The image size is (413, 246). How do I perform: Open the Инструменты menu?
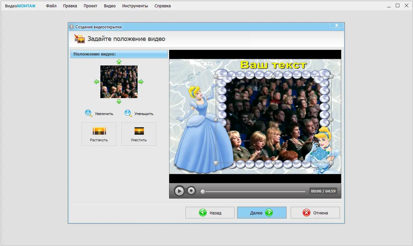[x=135, y=6]
